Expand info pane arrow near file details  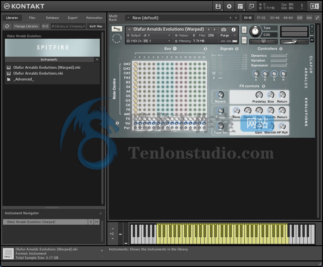coord(102,250)
